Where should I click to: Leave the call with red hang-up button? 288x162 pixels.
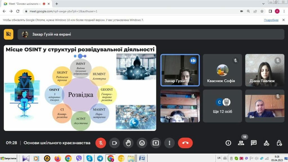[185, 143]
